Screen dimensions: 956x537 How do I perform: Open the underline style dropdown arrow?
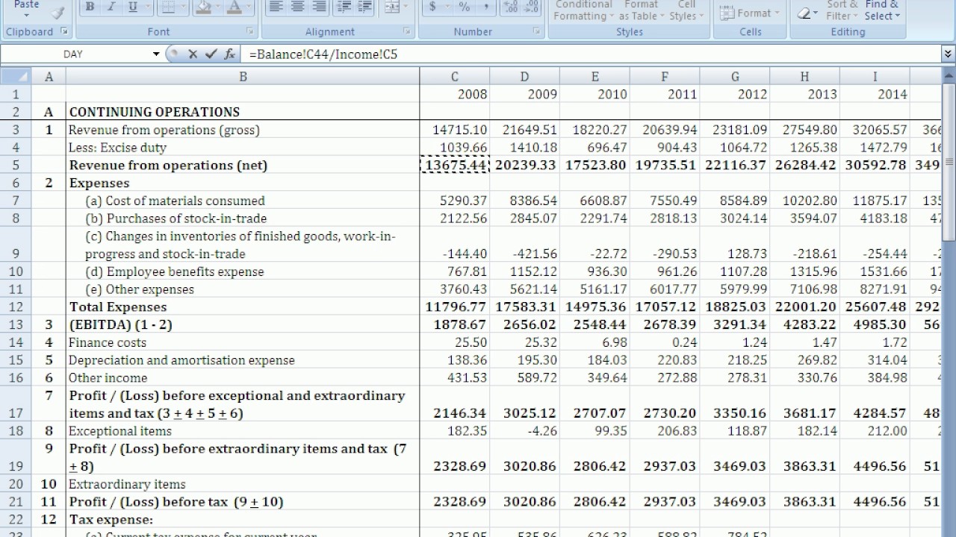(146, 7)
